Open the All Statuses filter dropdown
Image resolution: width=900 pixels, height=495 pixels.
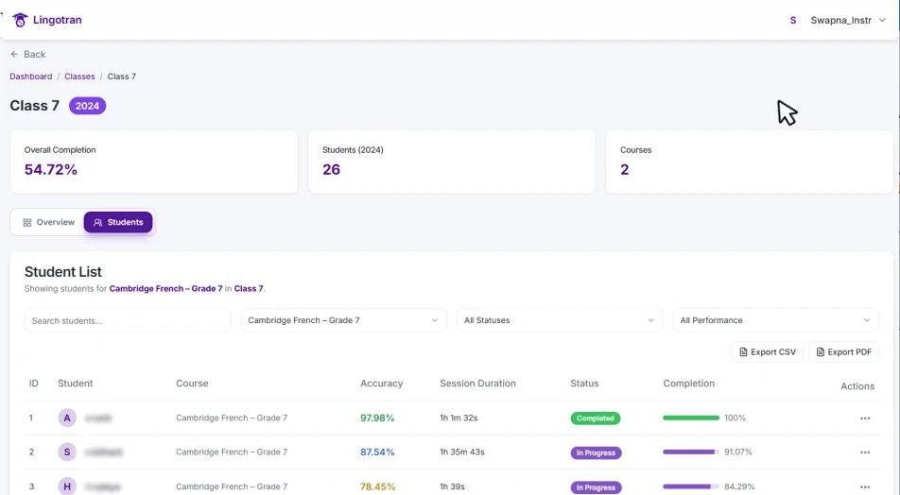pos(559,320)
